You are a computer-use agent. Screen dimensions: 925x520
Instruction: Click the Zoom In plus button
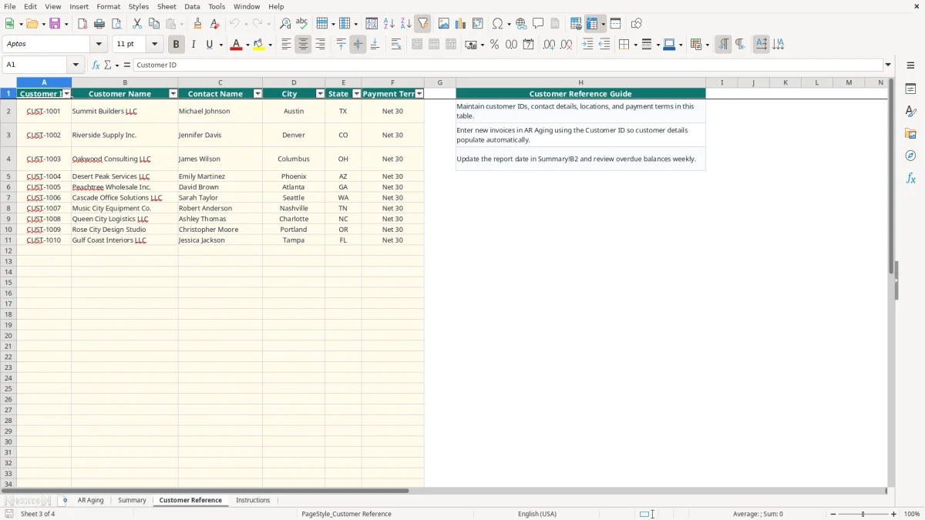[894, 514]
